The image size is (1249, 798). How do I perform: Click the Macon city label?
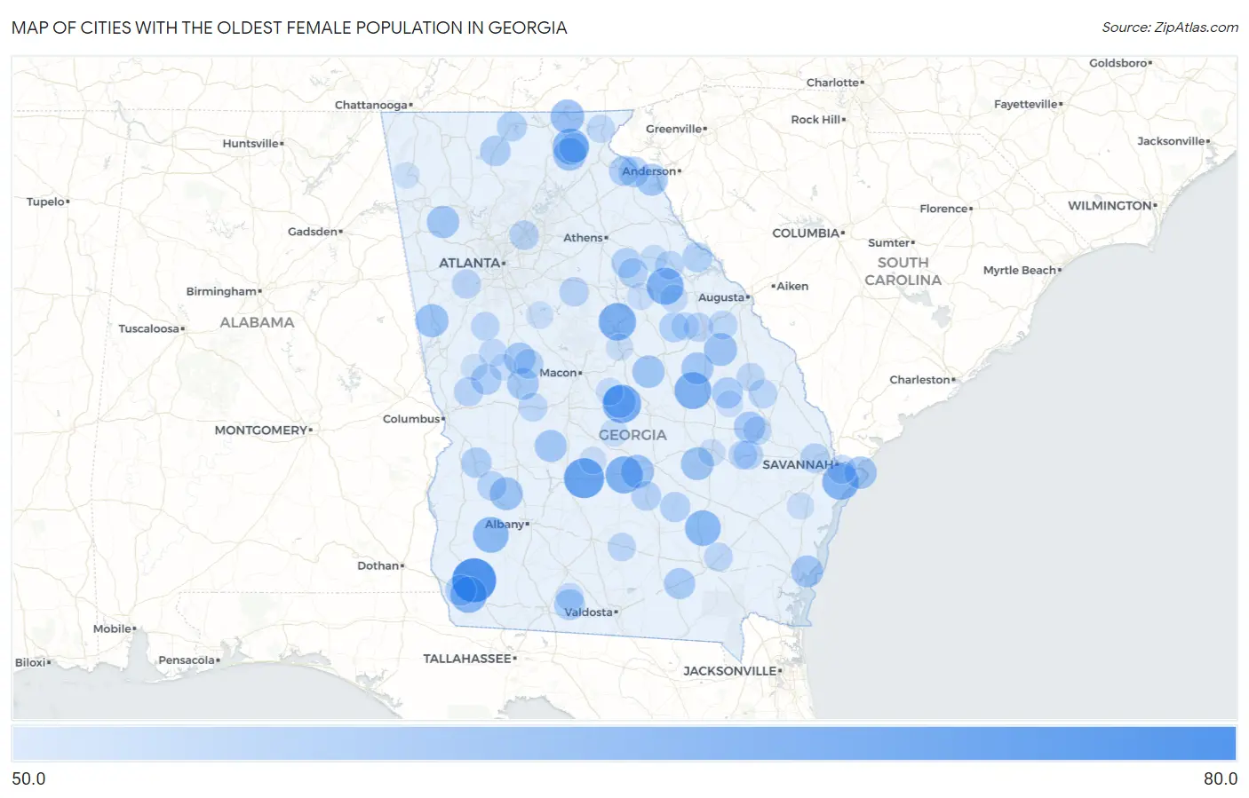point(558,373)
